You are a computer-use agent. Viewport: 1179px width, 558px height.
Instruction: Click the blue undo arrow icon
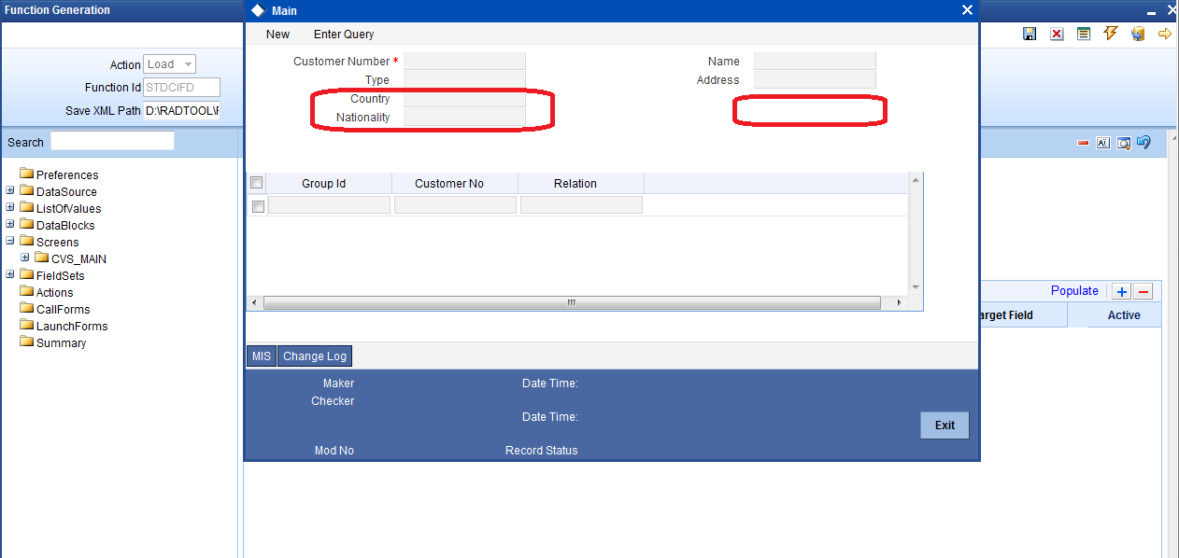pos(1143,143)
